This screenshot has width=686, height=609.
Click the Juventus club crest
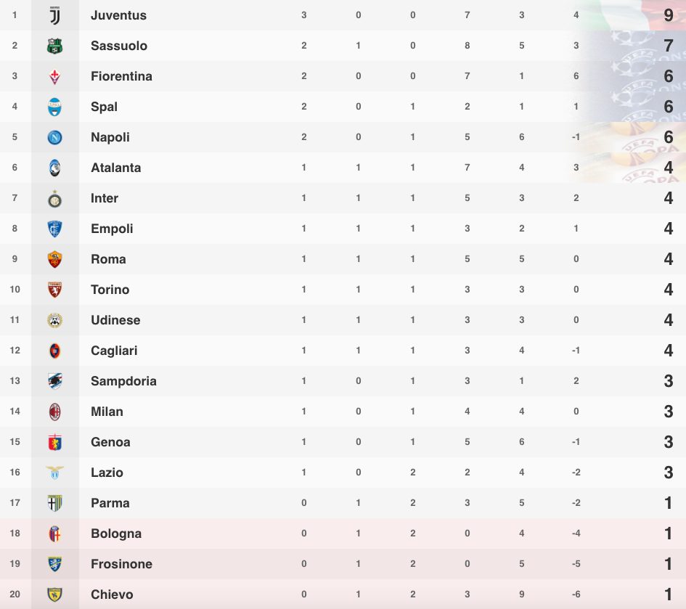(x=54, y=16)
